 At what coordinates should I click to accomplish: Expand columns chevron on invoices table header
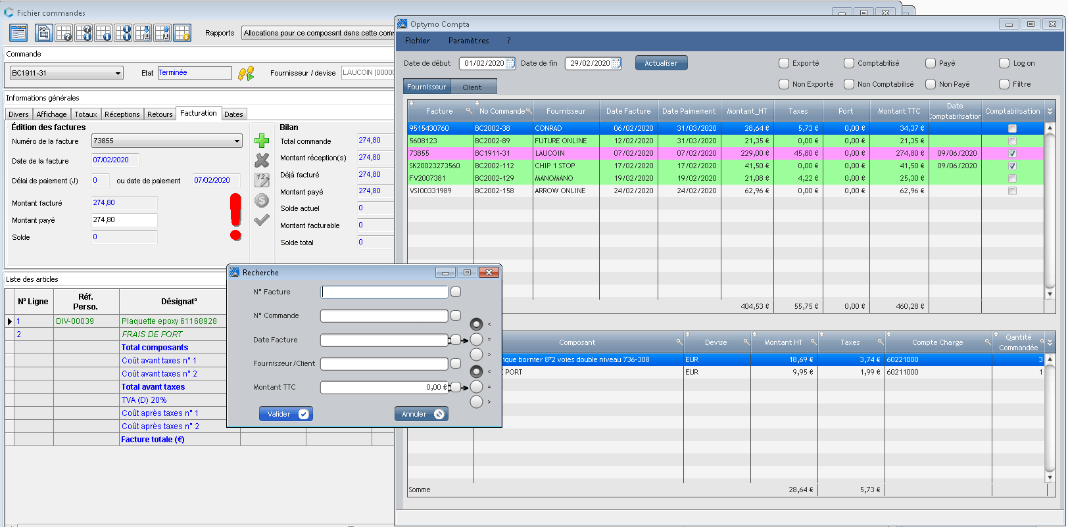(1050, 111)
